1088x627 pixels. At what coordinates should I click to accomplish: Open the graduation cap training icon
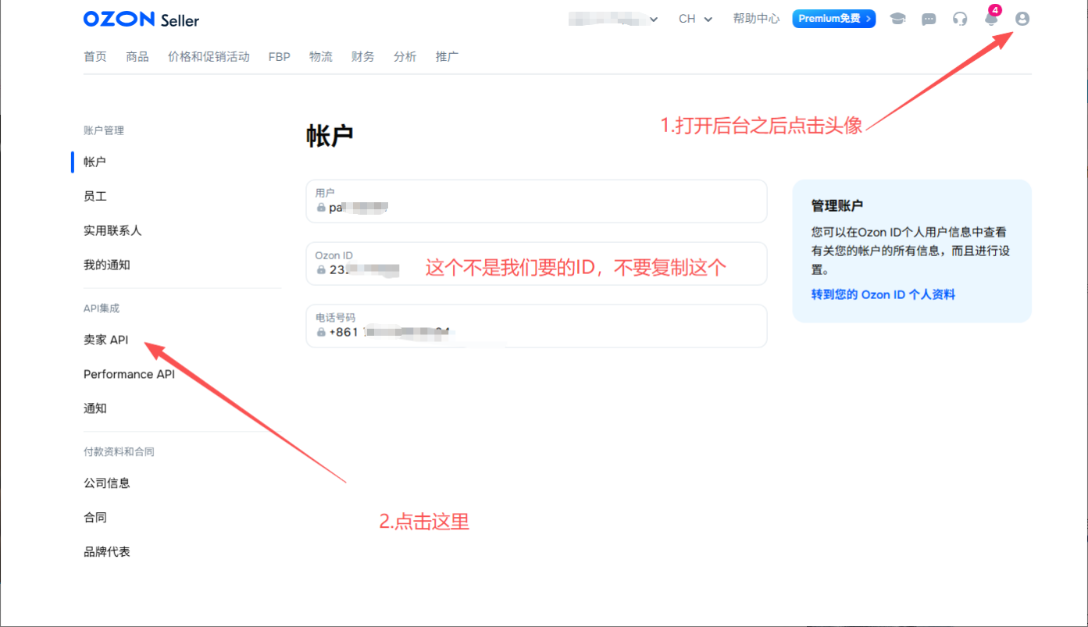click(x=897, y=19)
